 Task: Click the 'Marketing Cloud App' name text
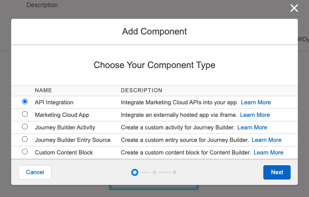62,115
